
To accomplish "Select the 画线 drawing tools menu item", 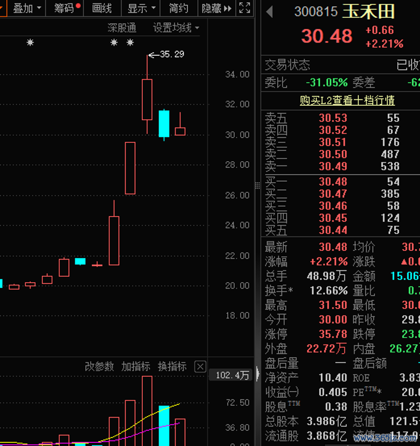I will point(102,8).
